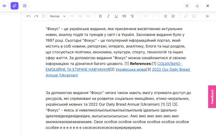Open the Normal text style dropdown
This screenshot has width=216, height=138.
(x=58, y=16)
